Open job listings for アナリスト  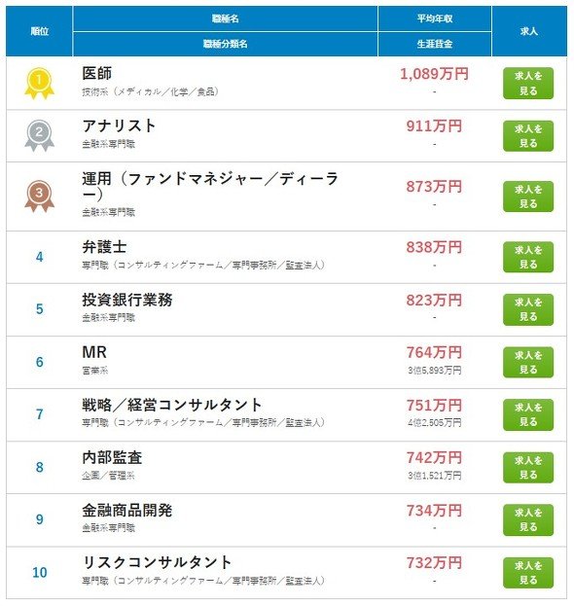pyautogui.click(x=528, y=136)
